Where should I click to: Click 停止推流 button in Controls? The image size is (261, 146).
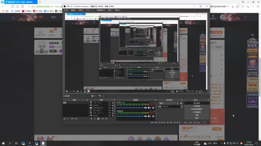197,103
